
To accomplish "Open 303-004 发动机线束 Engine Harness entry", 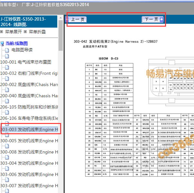I will pos(29,163).
